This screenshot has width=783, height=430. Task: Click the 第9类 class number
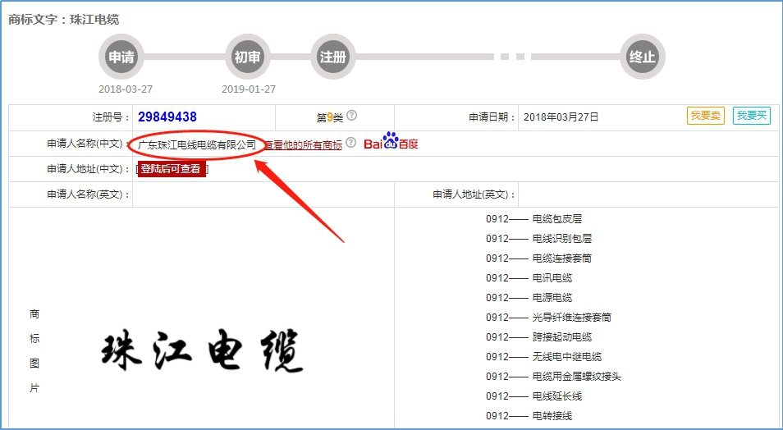331,117
